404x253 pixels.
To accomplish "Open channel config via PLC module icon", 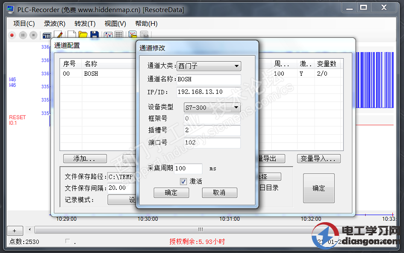I will pos(46,35).
